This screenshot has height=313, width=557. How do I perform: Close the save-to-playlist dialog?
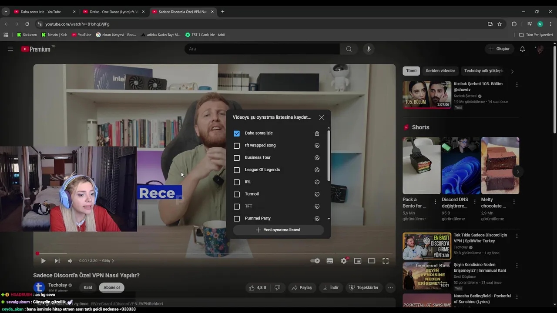click(x=322, y=117)
